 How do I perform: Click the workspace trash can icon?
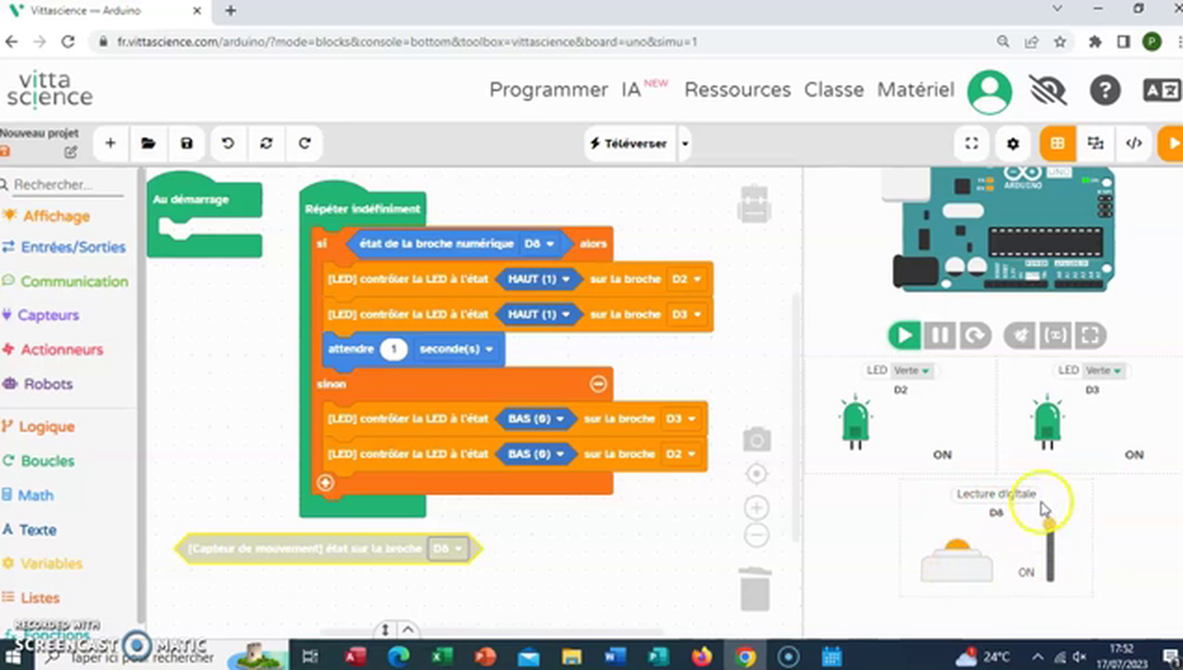[755, 589]
